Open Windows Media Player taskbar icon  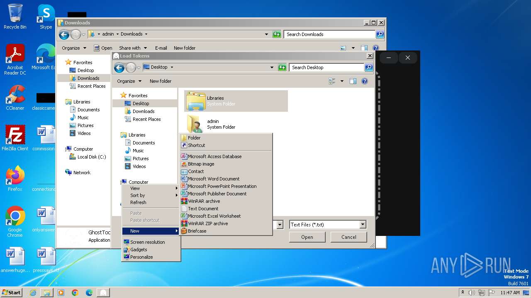[61, 293]
